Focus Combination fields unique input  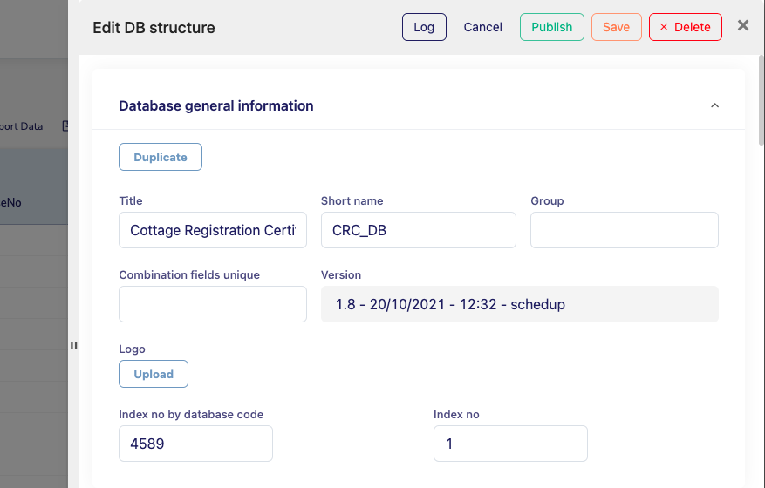(x=213, y=304)
